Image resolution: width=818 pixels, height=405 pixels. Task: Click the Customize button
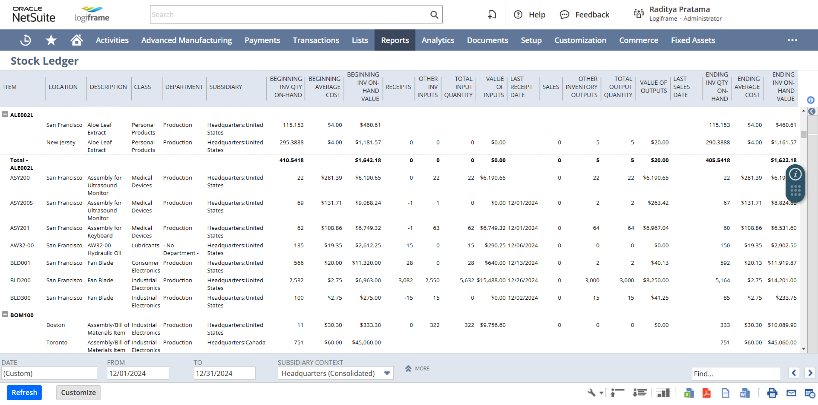78,392
